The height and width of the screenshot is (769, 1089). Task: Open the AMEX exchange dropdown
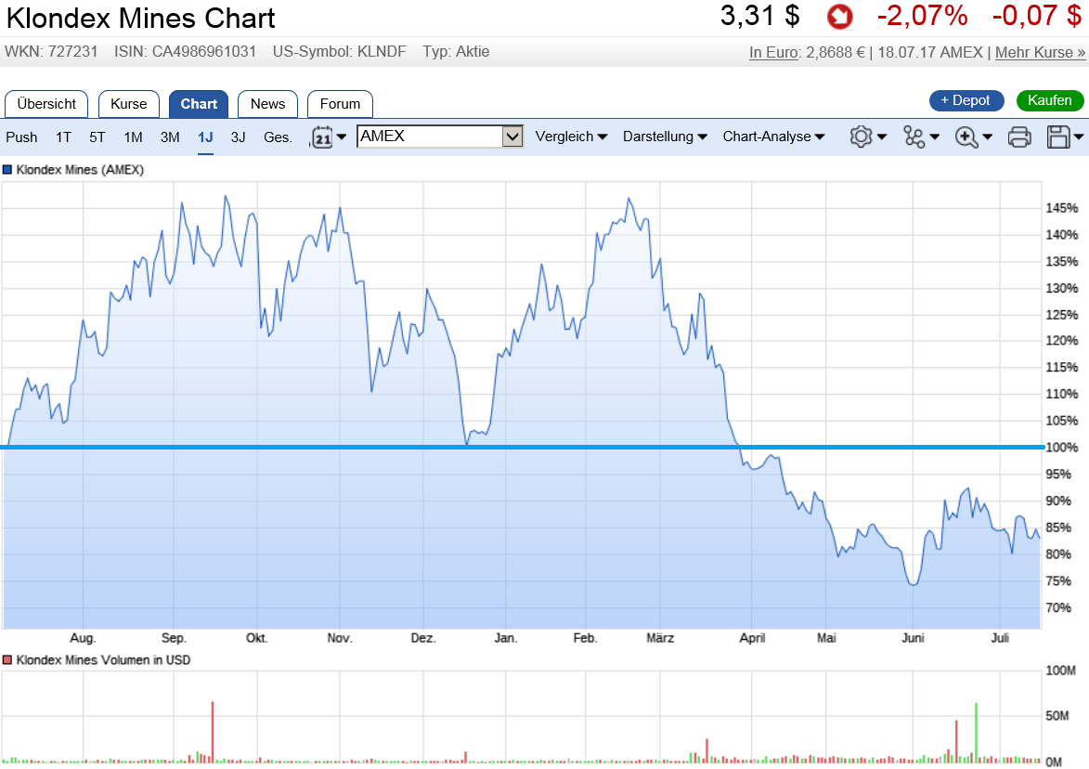click(x=439, y=136)
